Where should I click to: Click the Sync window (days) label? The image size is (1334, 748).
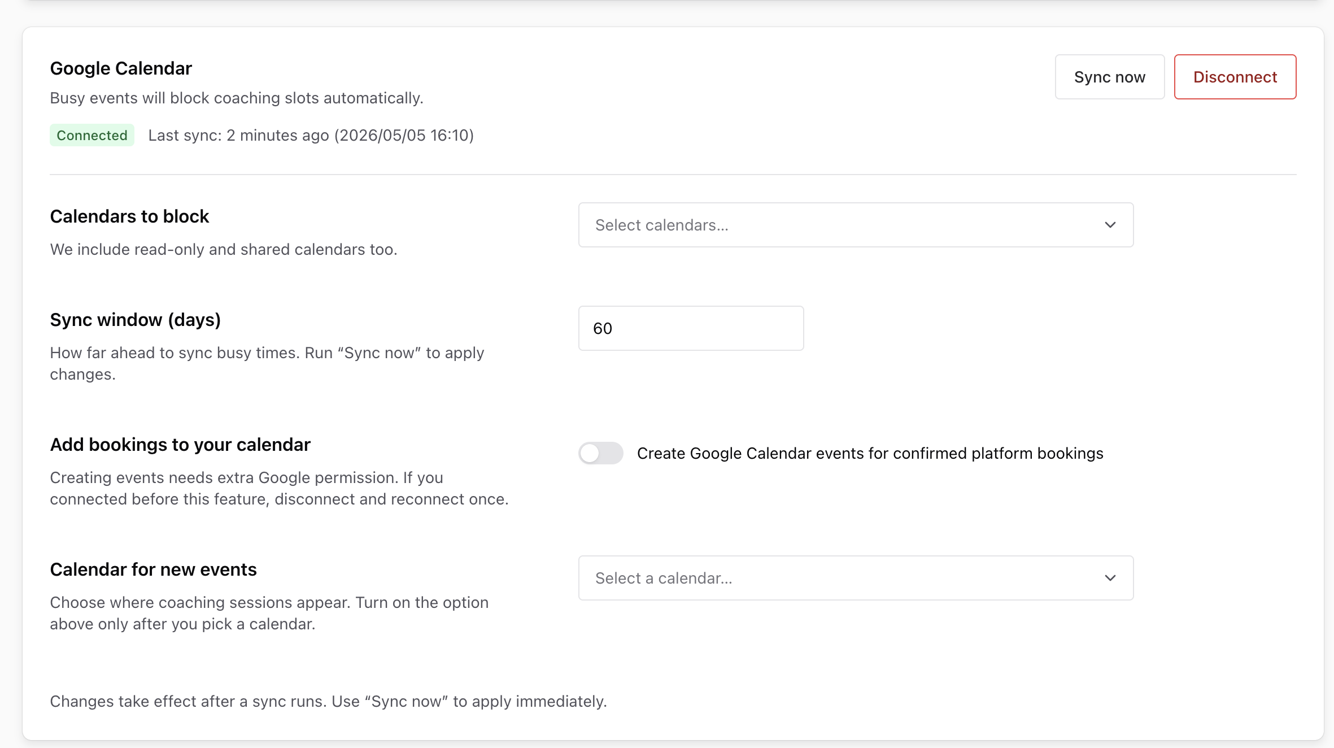coord(136,320)
